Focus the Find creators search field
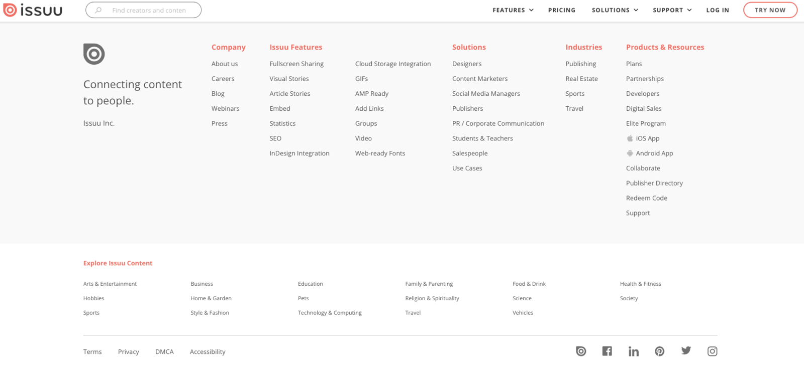 [x=144, y=10]
